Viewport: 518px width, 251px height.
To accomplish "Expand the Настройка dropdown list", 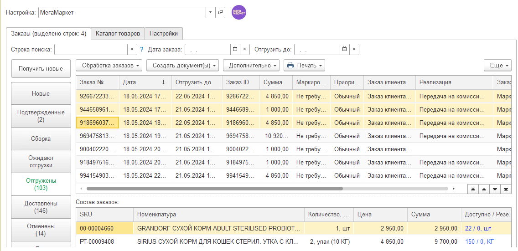I will pos(210,12).
